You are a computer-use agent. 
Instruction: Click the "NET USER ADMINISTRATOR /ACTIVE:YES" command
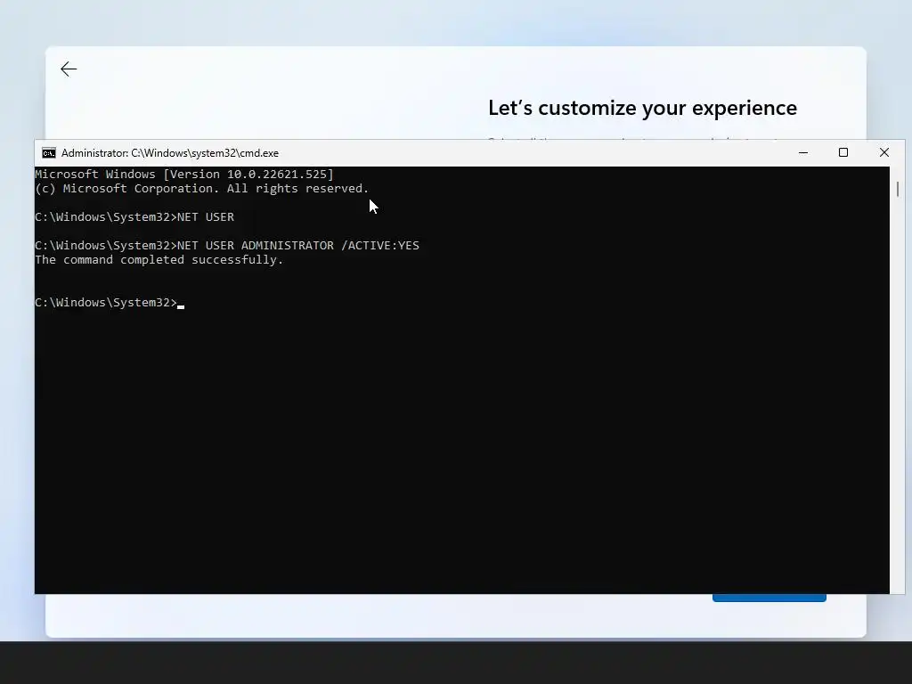click(297, 246)
